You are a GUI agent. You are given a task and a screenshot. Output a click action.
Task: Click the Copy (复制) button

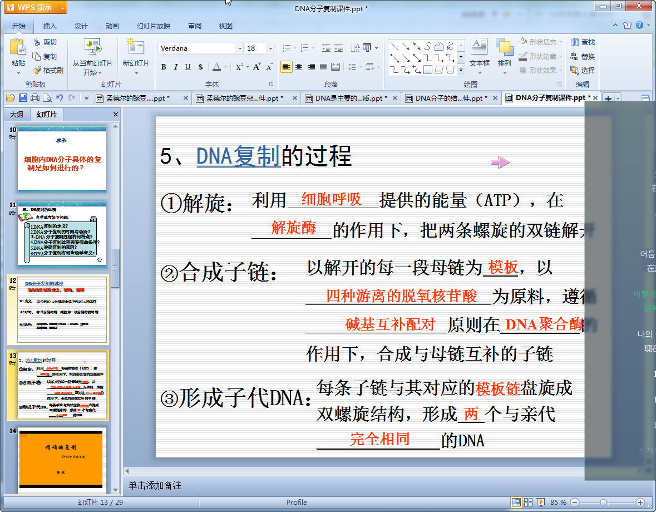pyautogui.click(x=45, y=56)
